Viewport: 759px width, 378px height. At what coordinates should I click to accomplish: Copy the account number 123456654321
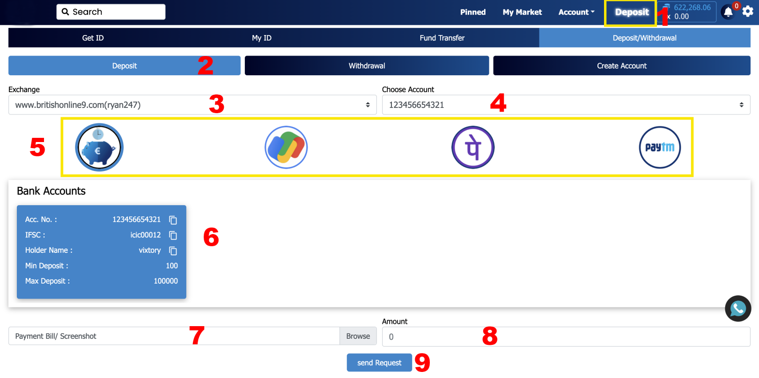173,220
